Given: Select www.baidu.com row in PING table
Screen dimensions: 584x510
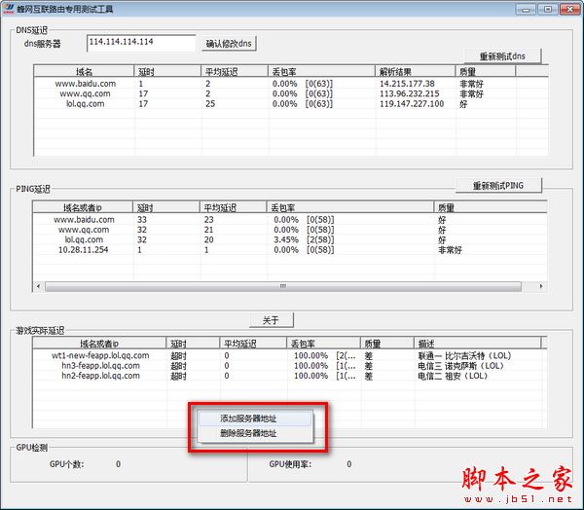Looking at the screenshot, I should (290, 219).
